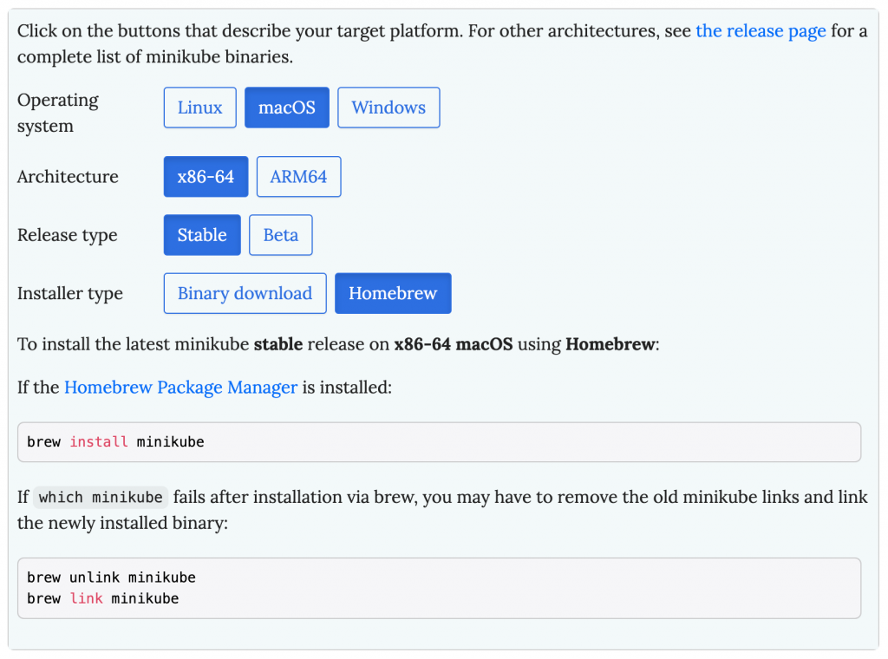This screenshot has width=888, height=659.
Task: Switch the release type to Beta
Action: [x=281, y=235]
